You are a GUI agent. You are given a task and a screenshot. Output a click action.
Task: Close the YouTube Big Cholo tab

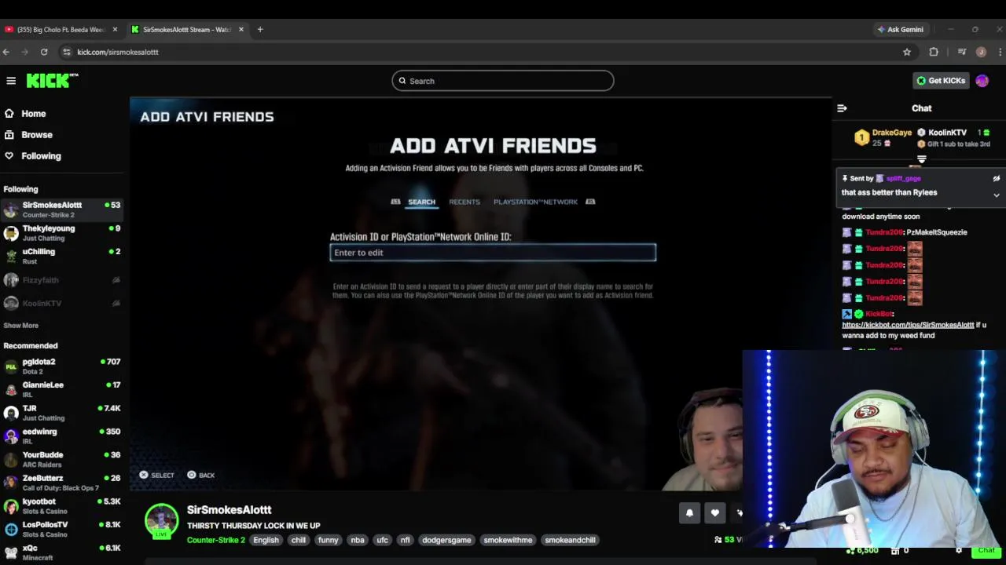tap(115, 30)
